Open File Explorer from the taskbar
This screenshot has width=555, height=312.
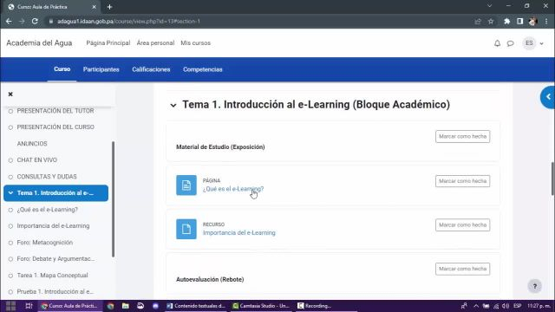point(125,306)
